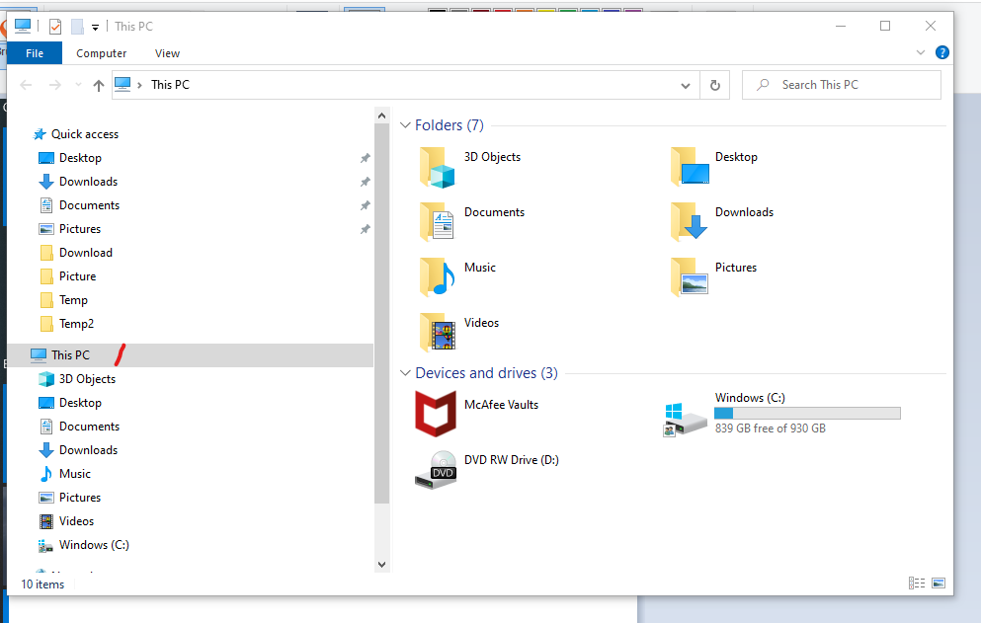Select Temp2 folder in Quick access
Viewport: 981px width, 623px height.
pyautogui.click(x=76, y=324)
